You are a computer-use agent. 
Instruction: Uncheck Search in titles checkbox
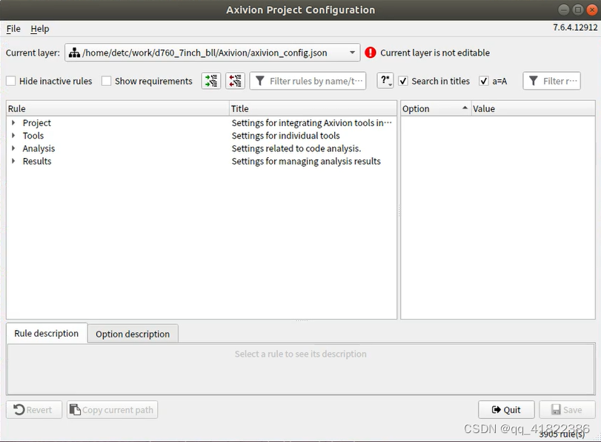click(403, 81)
